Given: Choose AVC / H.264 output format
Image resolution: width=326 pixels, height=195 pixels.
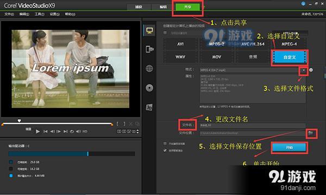Looking at the screenshot, I should (253, 44).
